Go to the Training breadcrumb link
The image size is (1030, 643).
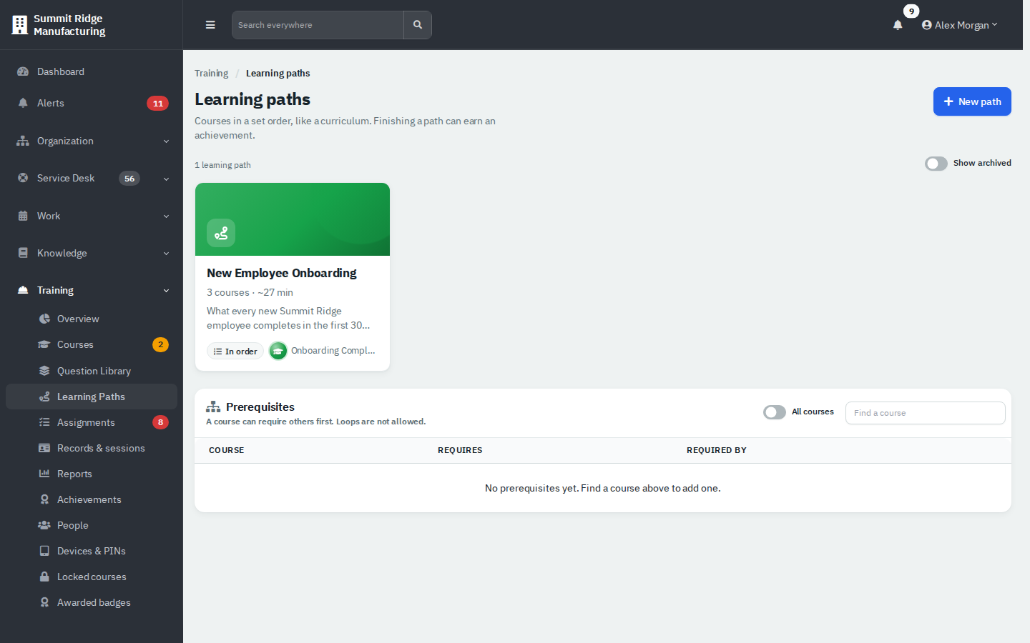tap(211, 73)
